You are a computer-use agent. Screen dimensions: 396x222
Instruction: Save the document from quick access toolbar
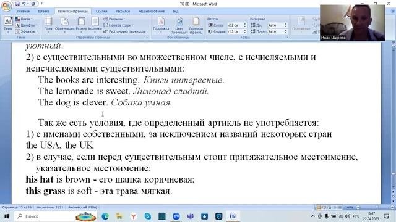17,4
